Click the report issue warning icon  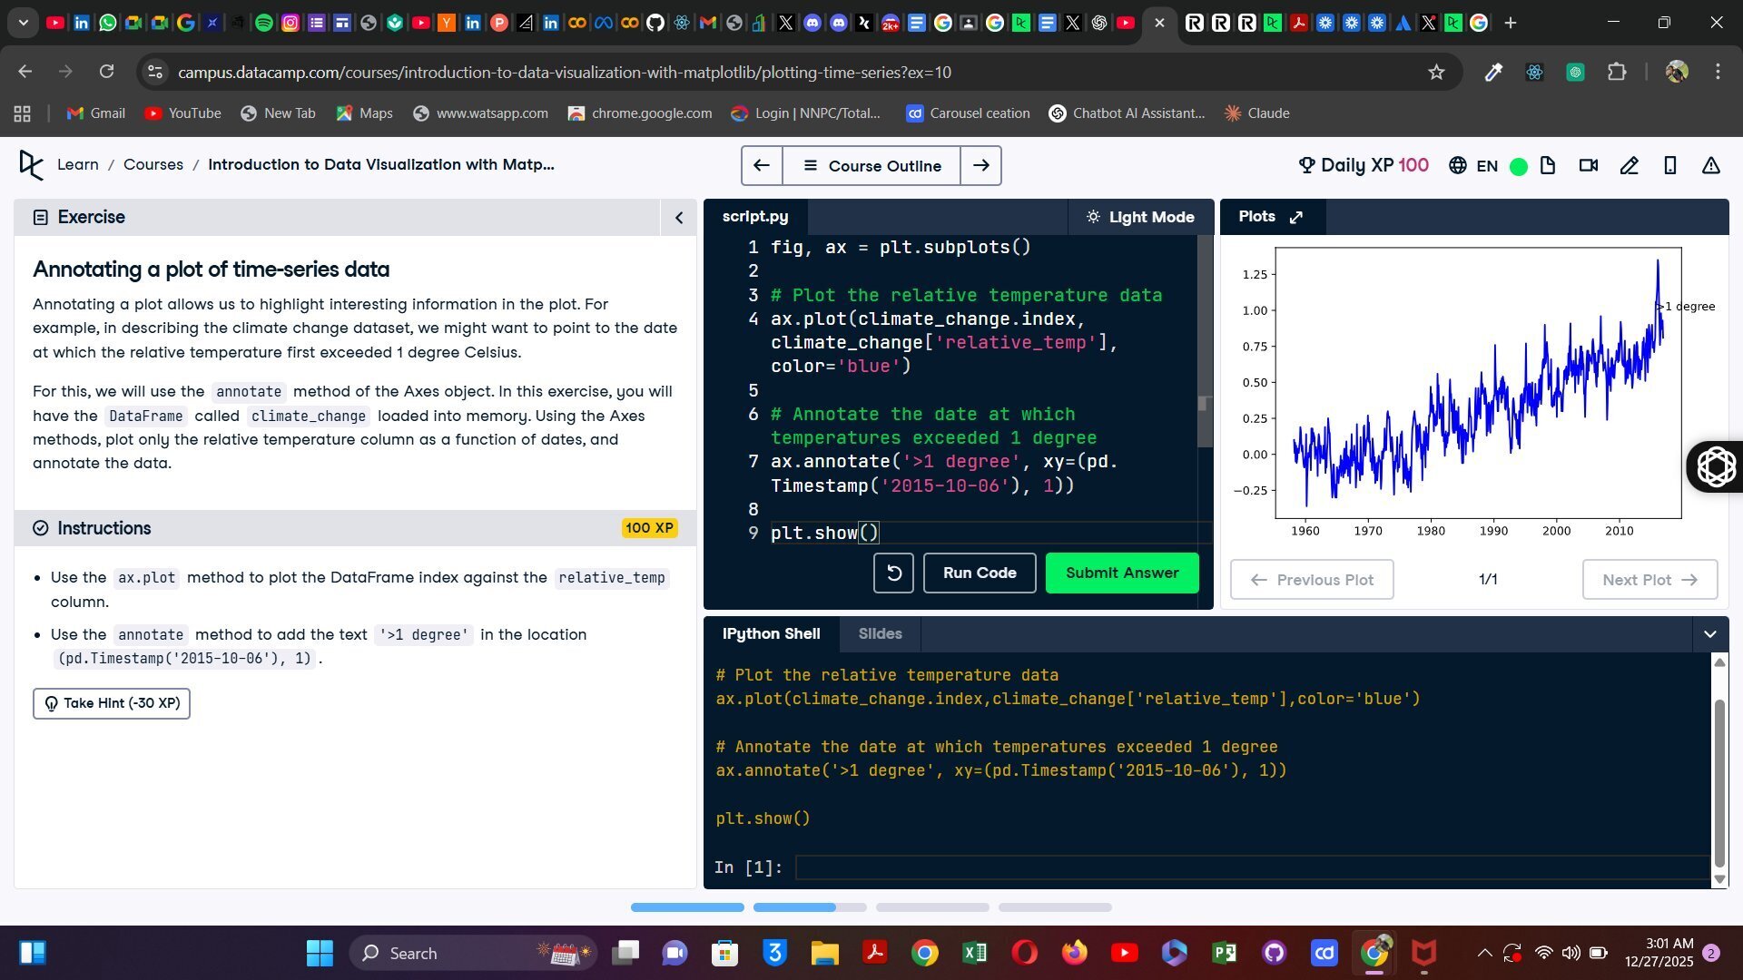coord(1710,165)
